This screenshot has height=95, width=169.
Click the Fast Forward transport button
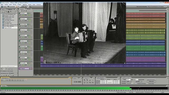(20, 80)
